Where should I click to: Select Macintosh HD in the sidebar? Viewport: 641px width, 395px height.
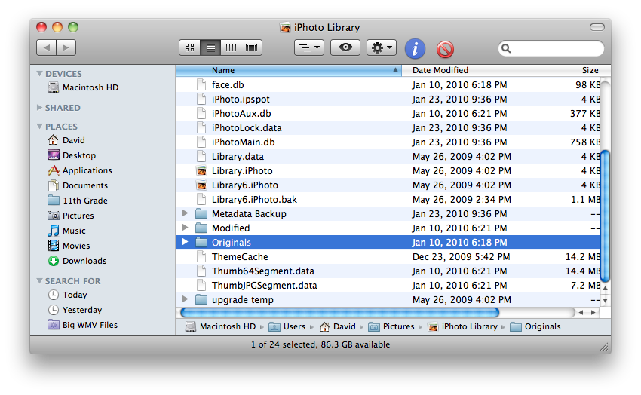[83, 87]
